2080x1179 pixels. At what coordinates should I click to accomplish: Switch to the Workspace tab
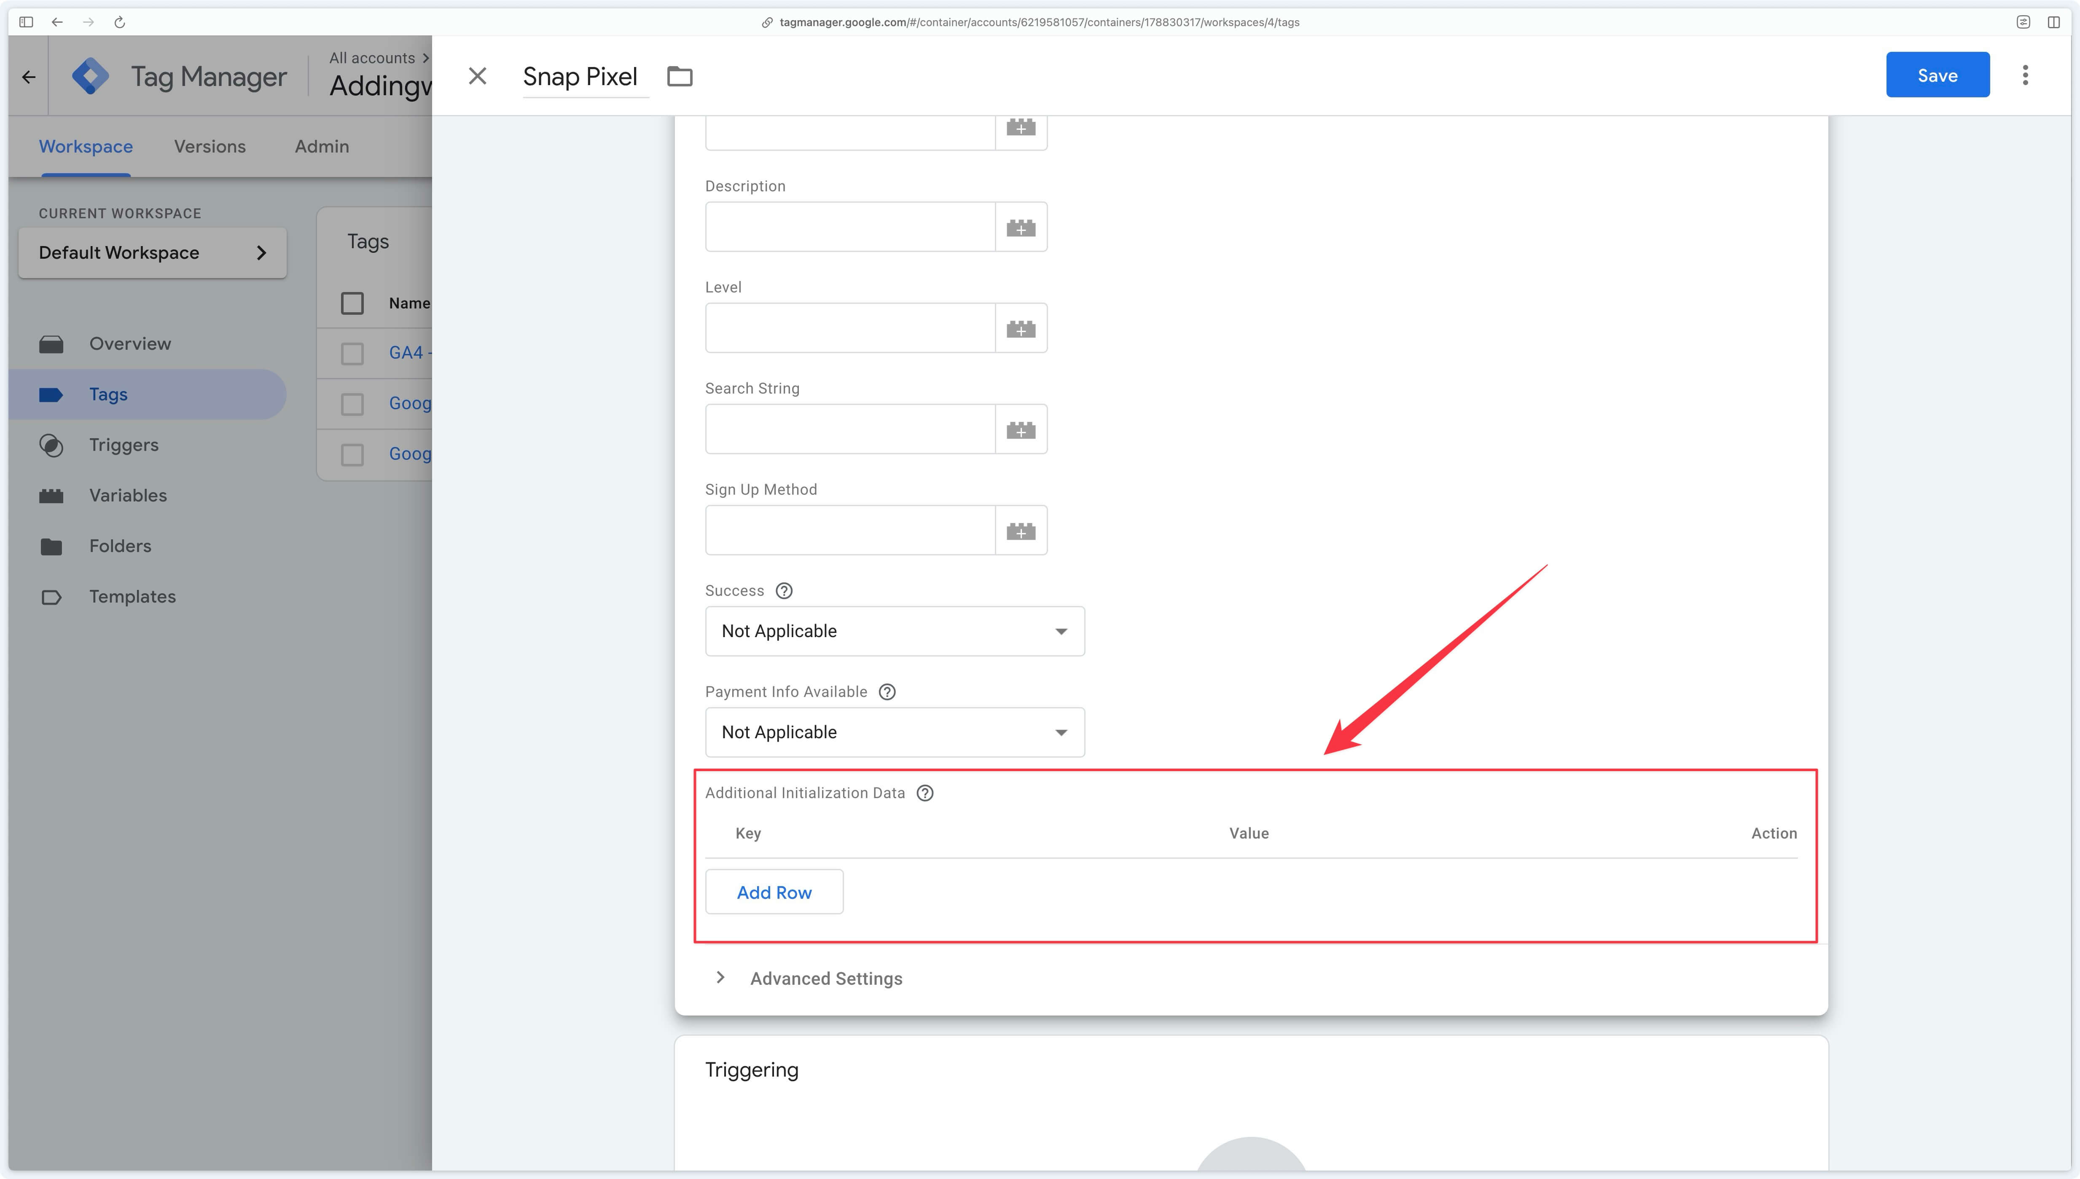[86, 147]
